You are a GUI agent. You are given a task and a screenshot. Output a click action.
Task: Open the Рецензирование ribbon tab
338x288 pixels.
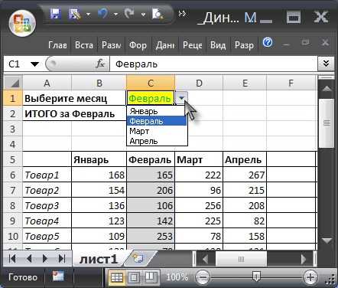(193, 45)
